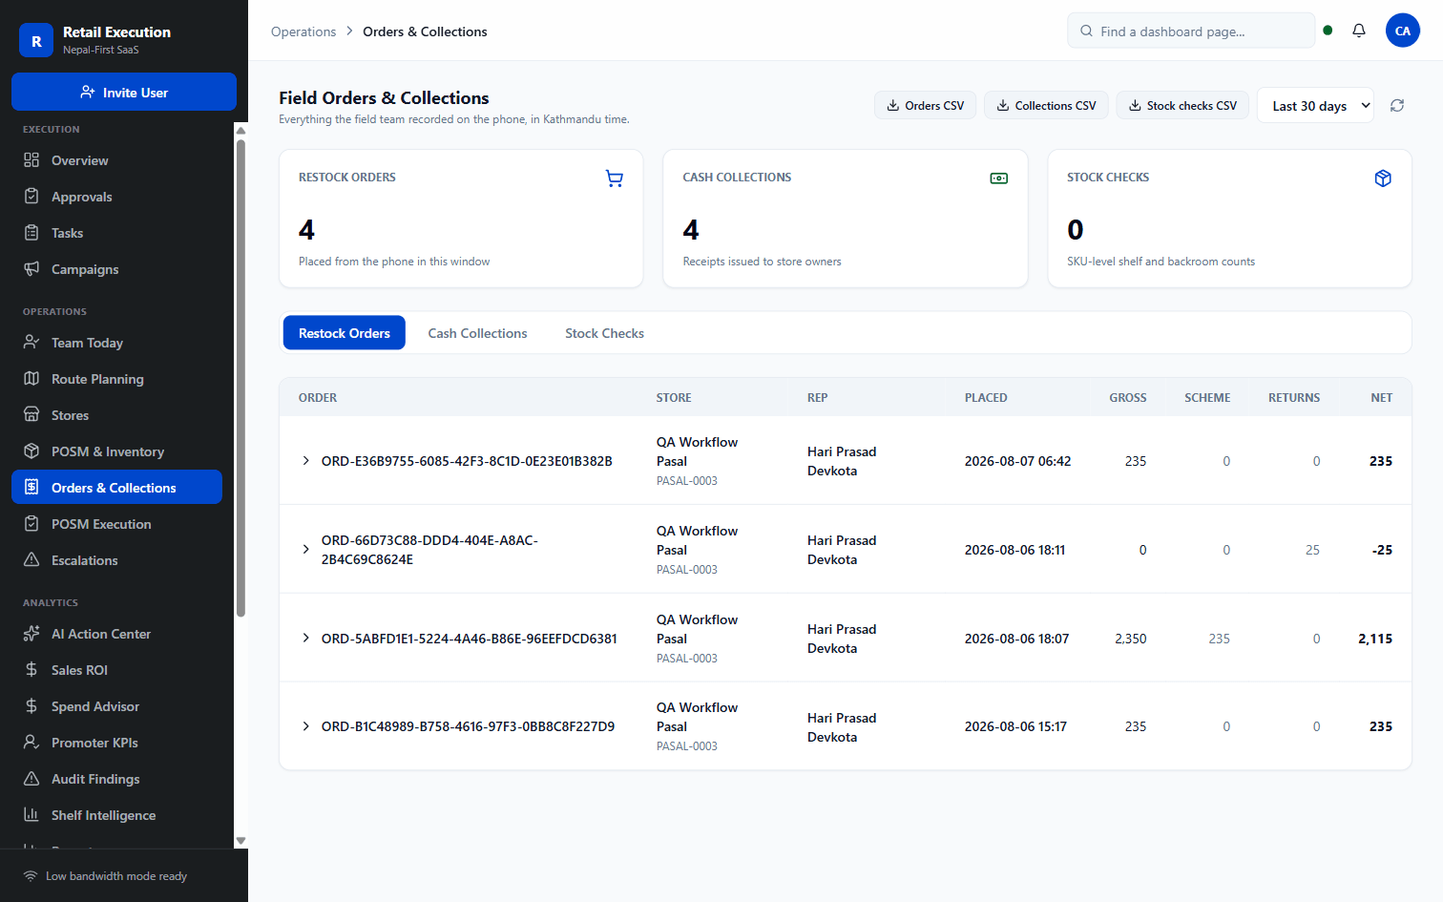Open Promoter KPIs

tap(116, 743)
